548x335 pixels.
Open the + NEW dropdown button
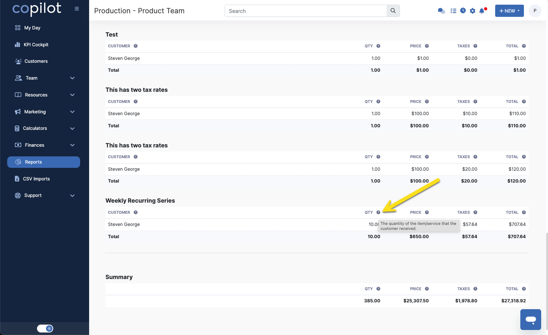point(509,11)
